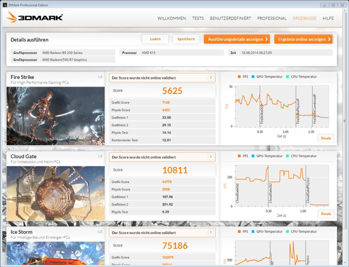349x267 pixels.
Task: Click Fire Strike Physik-Score value 4453
Action: 166,110
